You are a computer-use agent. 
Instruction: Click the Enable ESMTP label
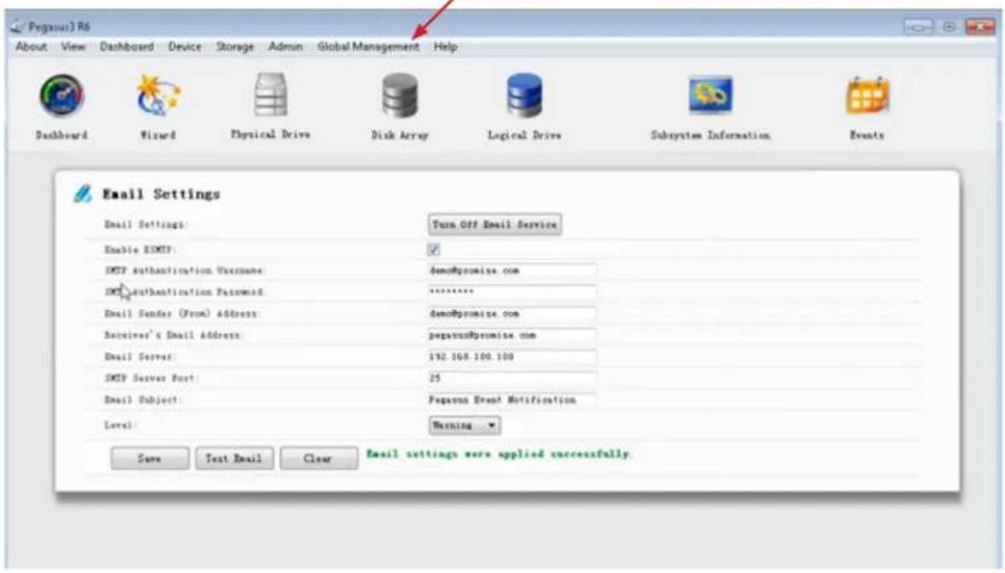click(x=140, y=249)
